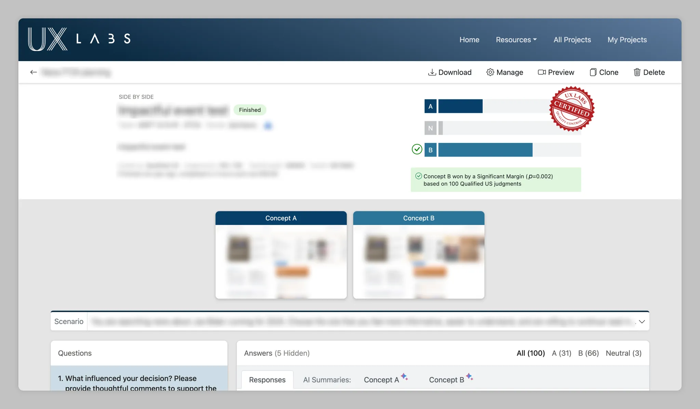Viewport: 700px width, 409px height.
Task: Click the AI sparkle icon beside Concept B summary
Action: click(x=470, y=376)
